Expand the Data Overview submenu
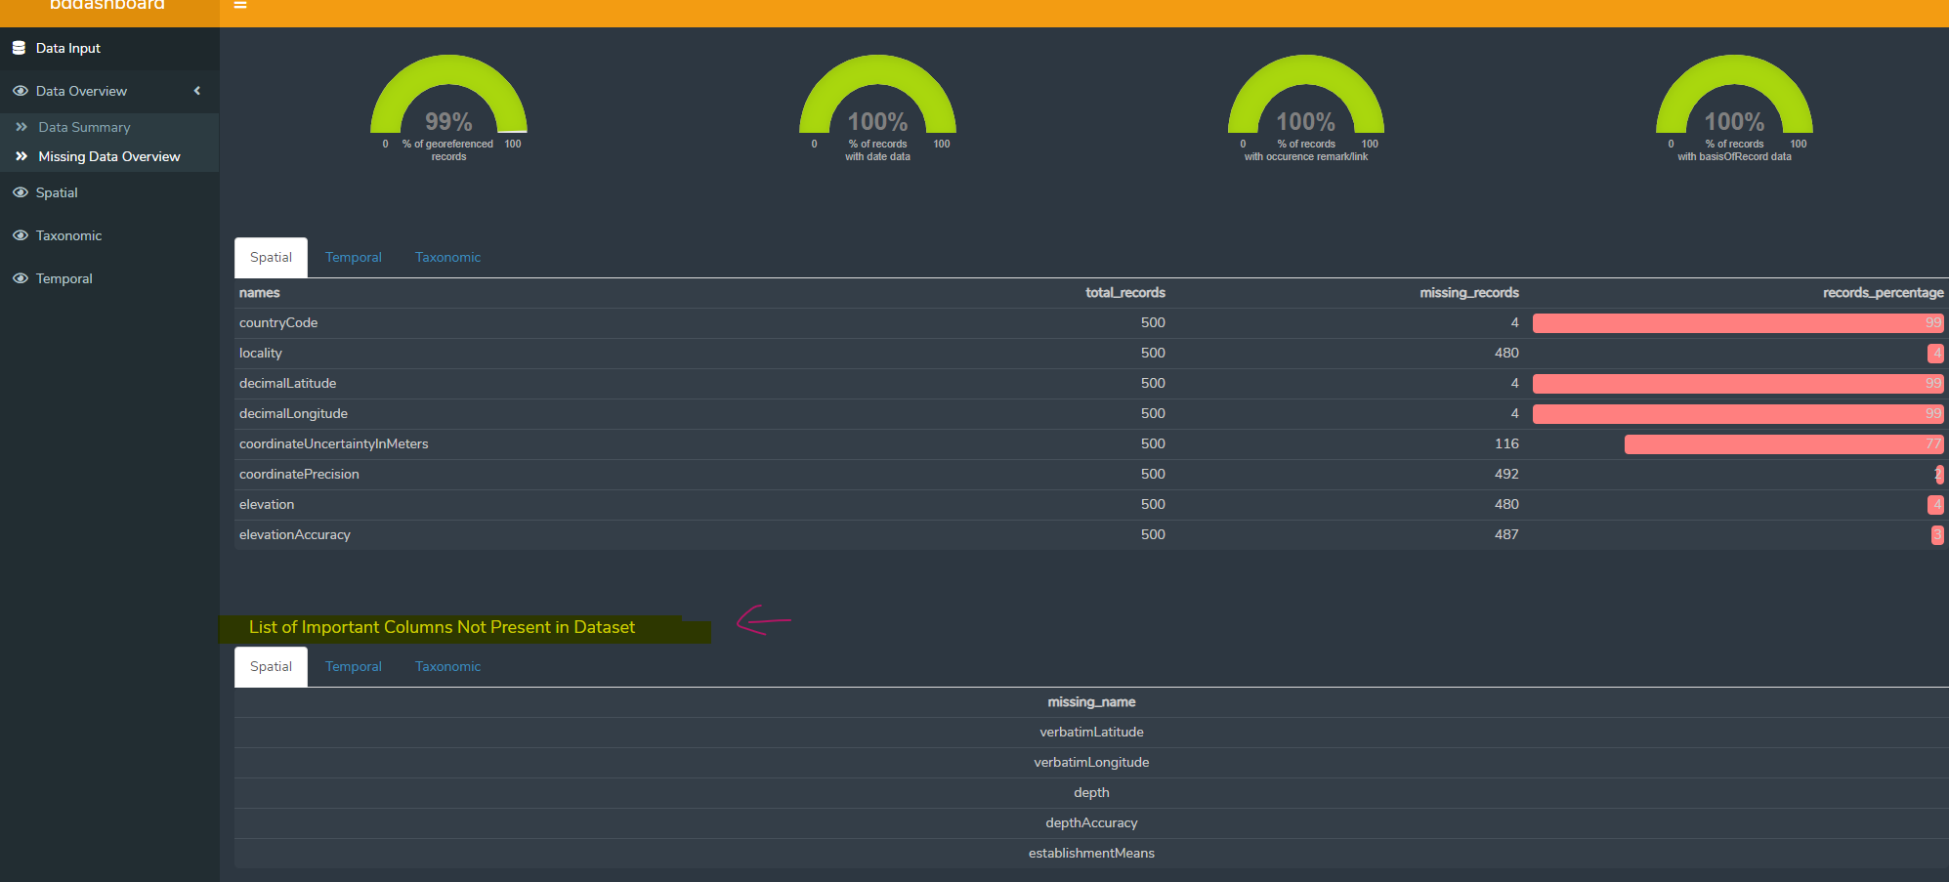The height and width of the screenshot is (882, 1949). (83, 91)
